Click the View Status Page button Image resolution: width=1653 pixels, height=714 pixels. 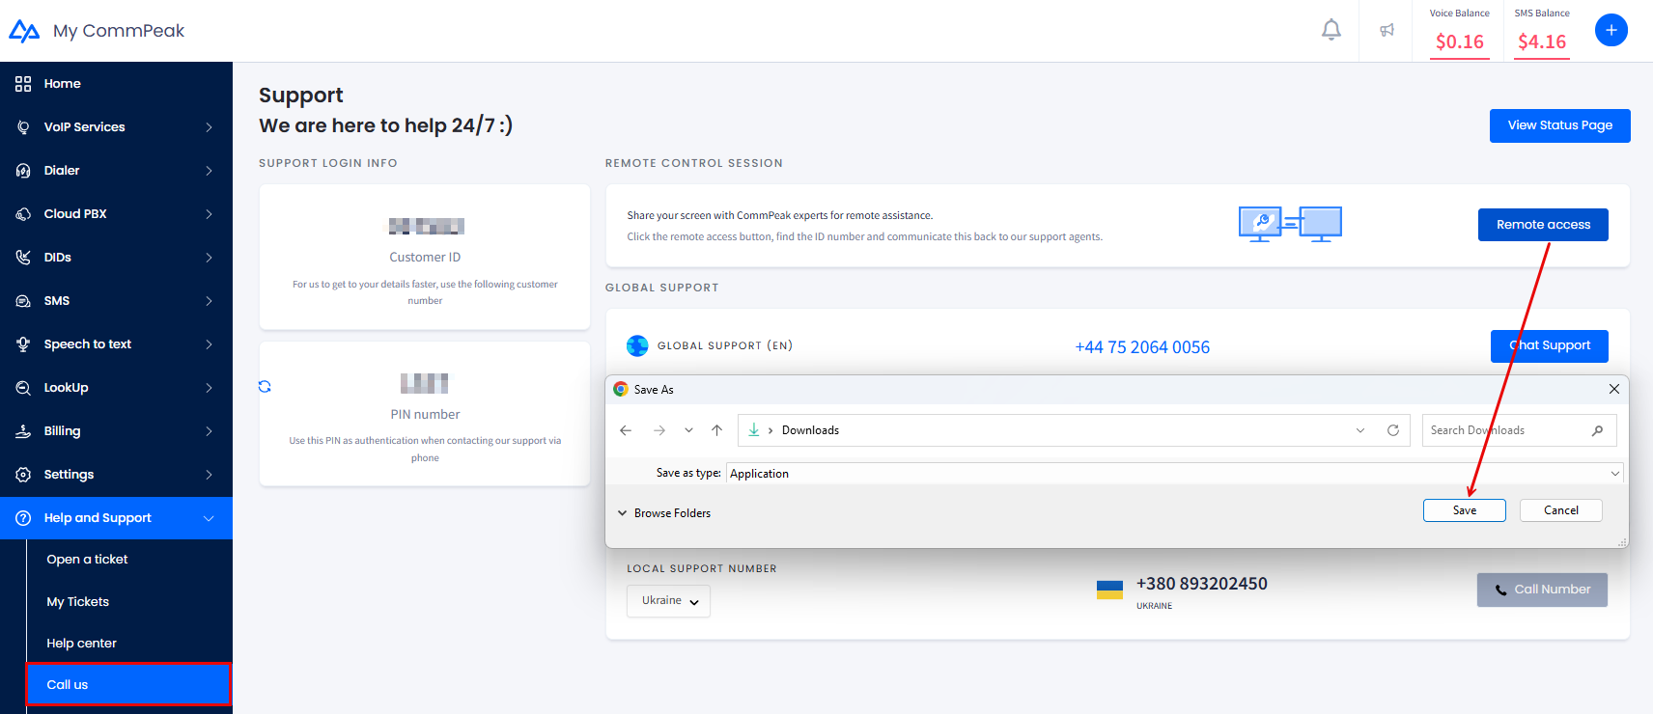pos(1560,125)
